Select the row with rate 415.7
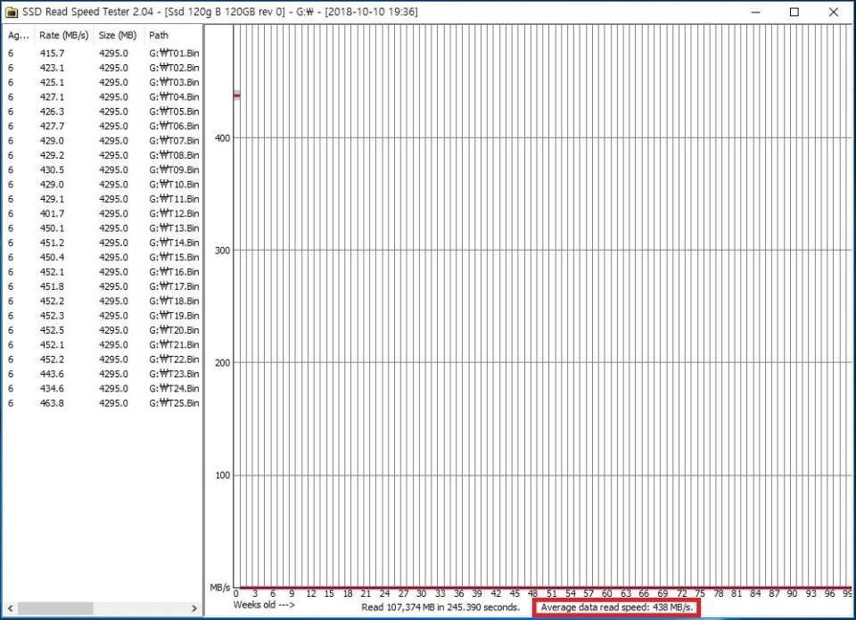The image size is (856, 620). (103, 53)
